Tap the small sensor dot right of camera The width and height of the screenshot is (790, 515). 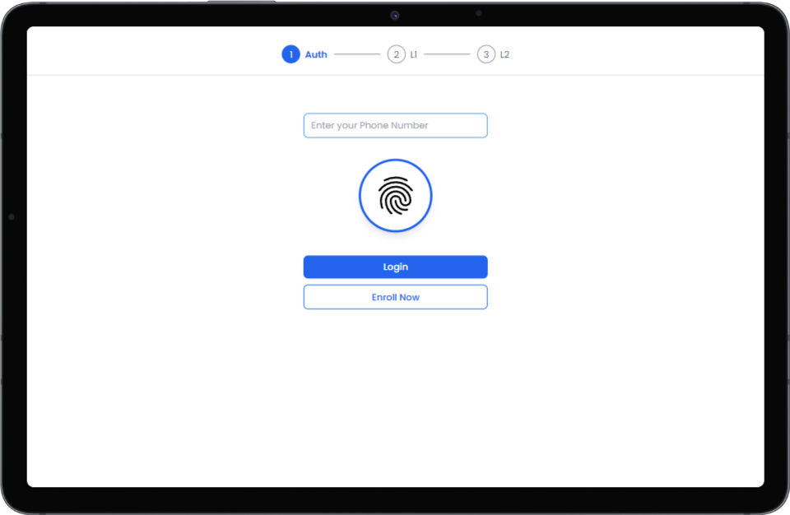(478, 13)
